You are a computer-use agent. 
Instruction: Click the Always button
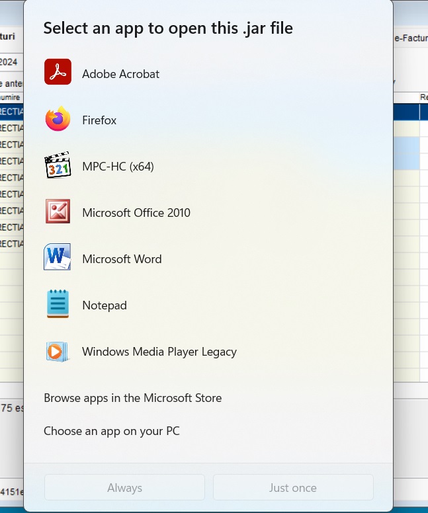pyautogui.click(x=125, y=487)
